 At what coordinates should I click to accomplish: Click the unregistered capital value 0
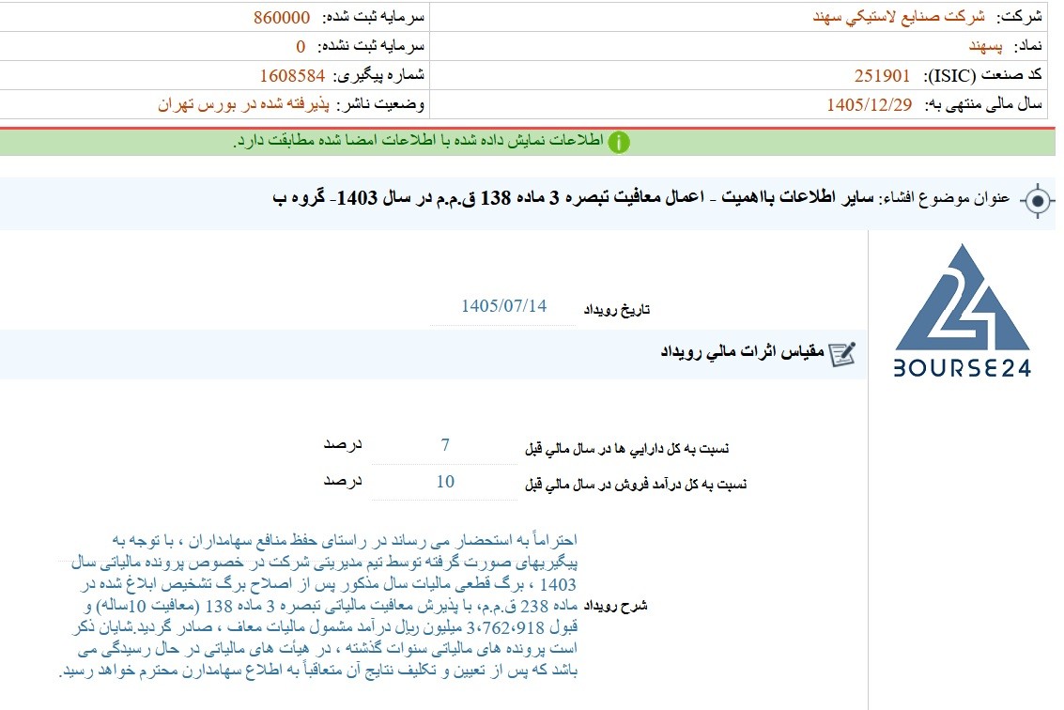[x=301, y=46]
